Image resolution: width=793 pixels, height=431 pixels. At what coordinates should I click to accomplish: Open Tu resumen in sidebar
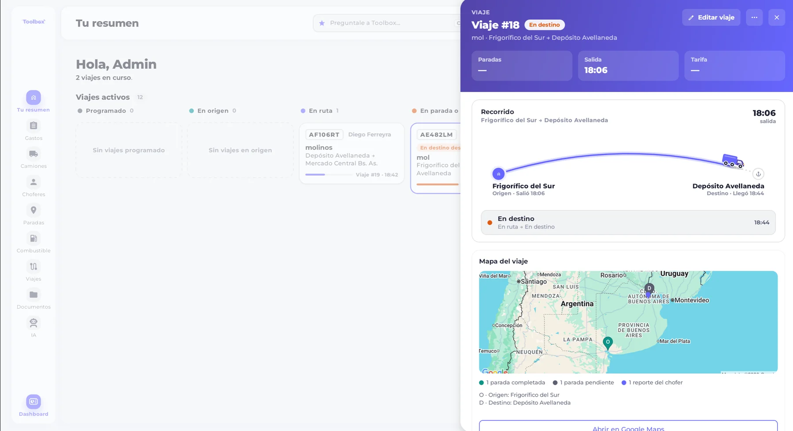point(33,102)
